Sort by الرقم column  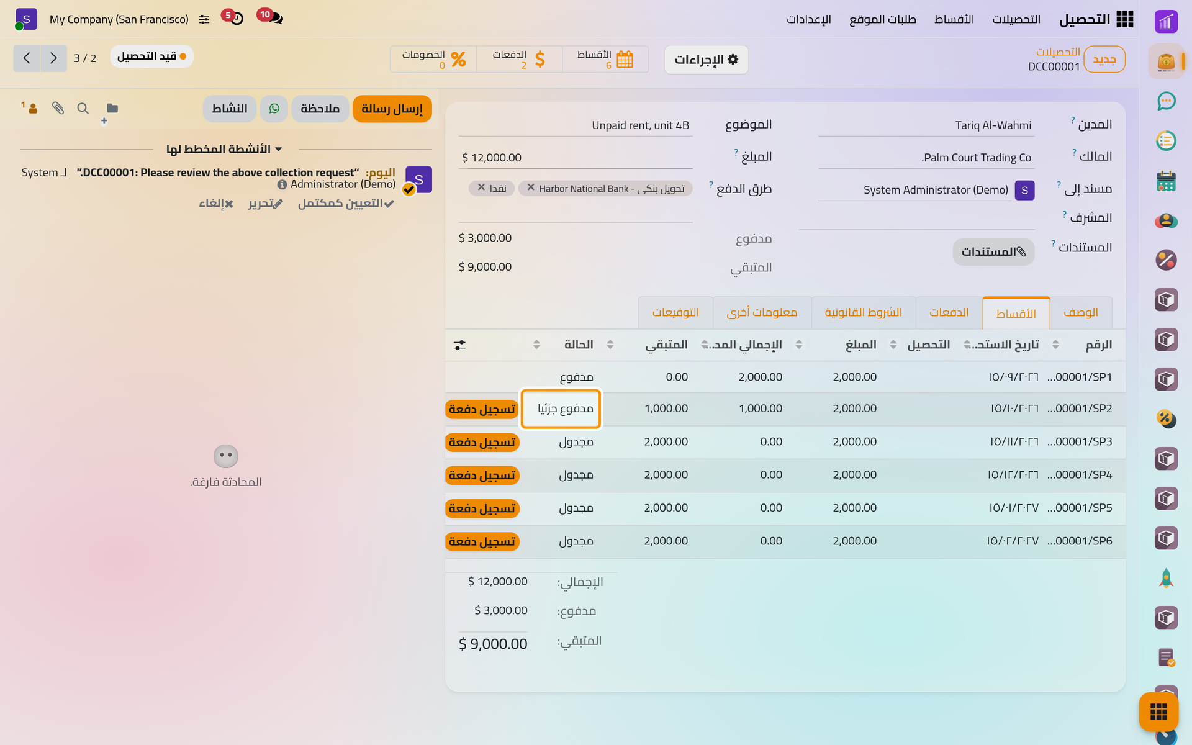1099,345
